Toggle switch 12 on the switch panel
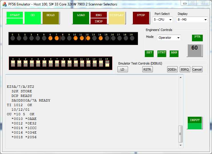 click(x=88, y=63)
